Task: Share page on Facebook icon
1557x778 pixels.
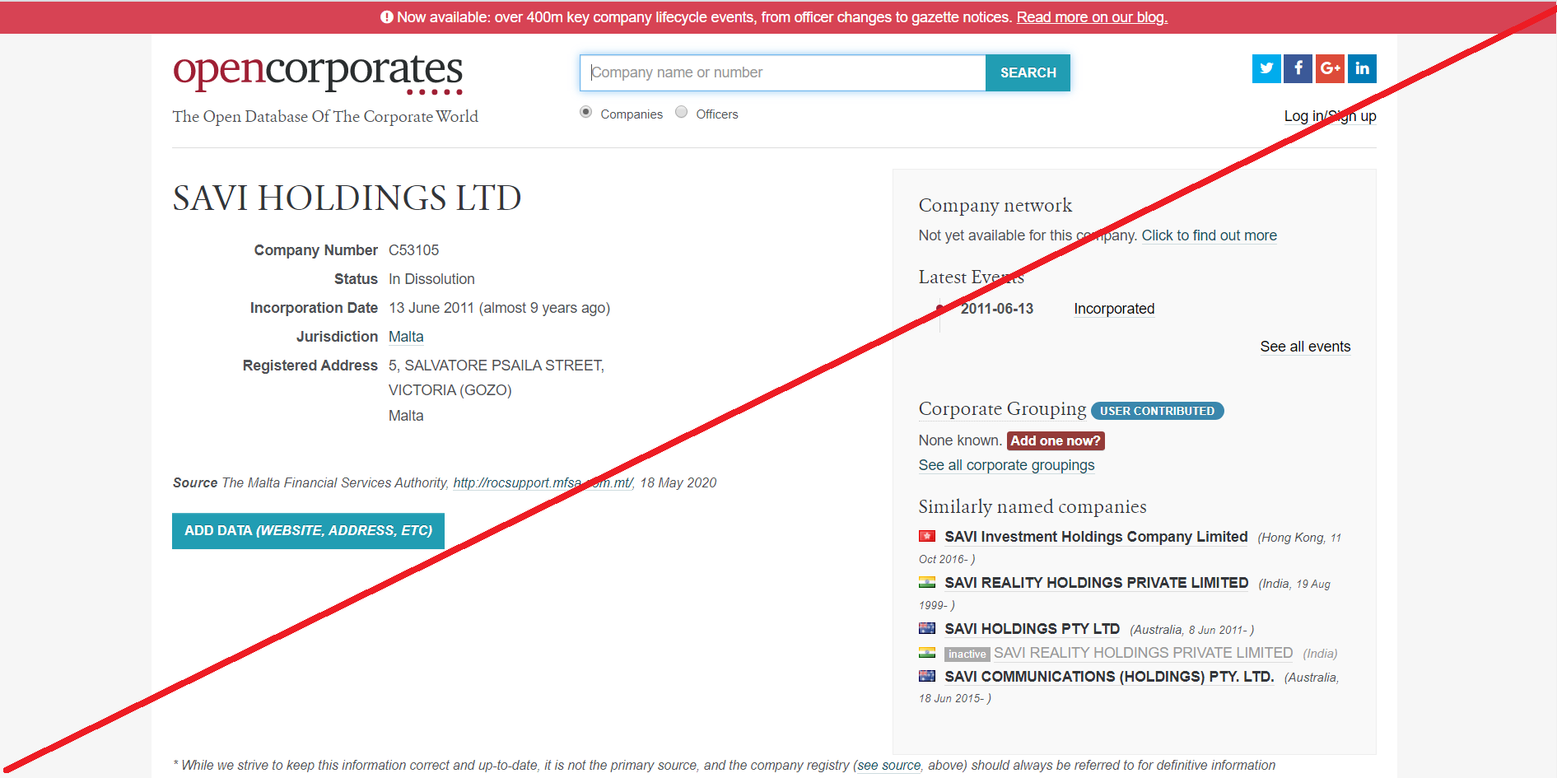Action: [x=1298, y=68]
